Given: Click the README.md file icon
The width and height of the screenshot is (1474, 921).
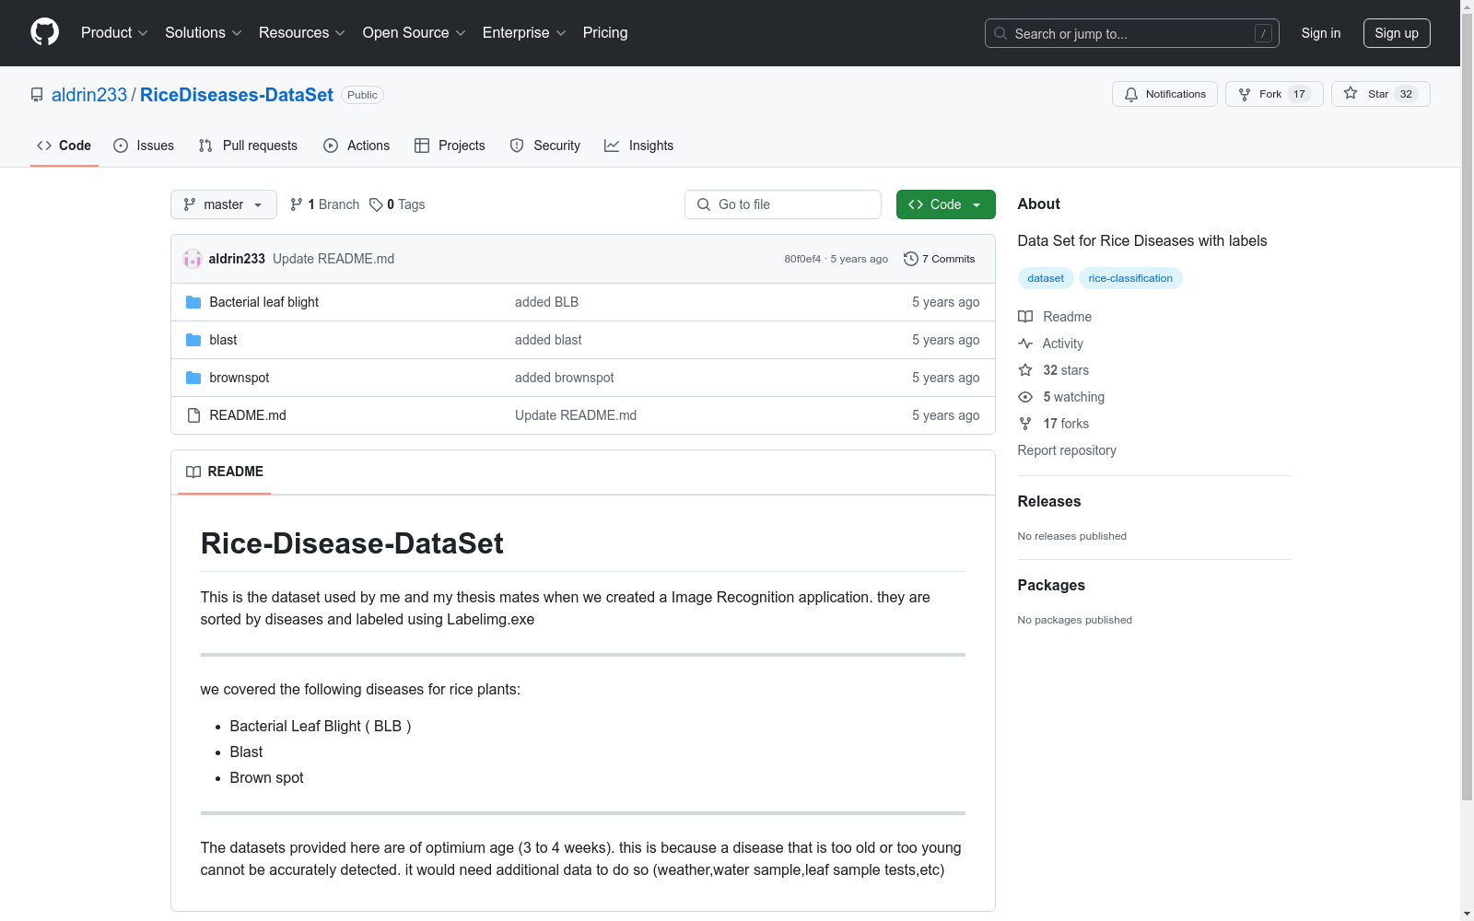Looking at the screenshot, I should point(193,415).
